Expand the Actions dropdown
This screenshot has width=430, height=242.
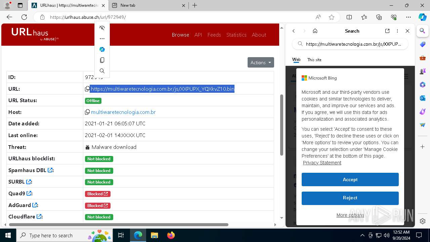coord(261,63)
